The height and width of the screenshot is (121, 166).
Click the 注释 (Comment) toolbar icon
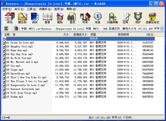[126, 18]
